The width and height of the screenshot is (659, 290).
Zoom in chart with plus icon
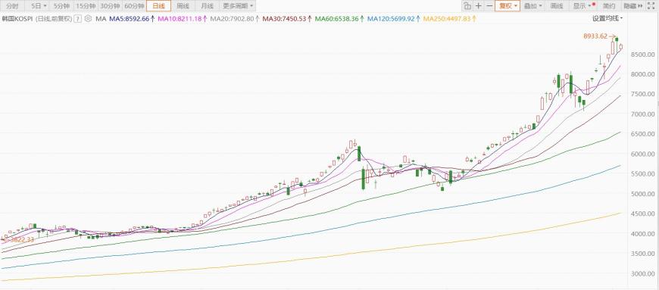point(478,6)
